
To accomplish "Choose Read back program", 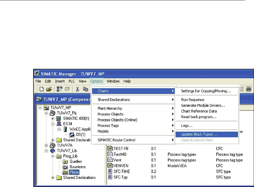I will pyautogui.click(x=207, y=117).
